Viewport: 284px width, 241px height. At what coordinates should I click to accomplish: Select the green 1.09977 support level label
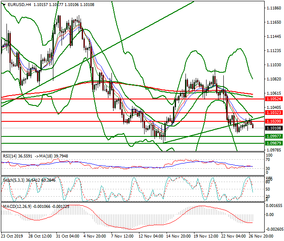click(x=274, y=136)
